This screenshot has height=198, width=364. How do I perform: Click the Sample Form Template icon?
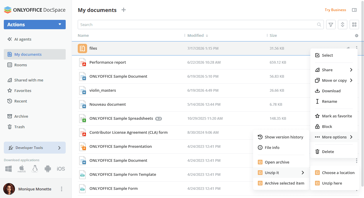tap(82, 174)
